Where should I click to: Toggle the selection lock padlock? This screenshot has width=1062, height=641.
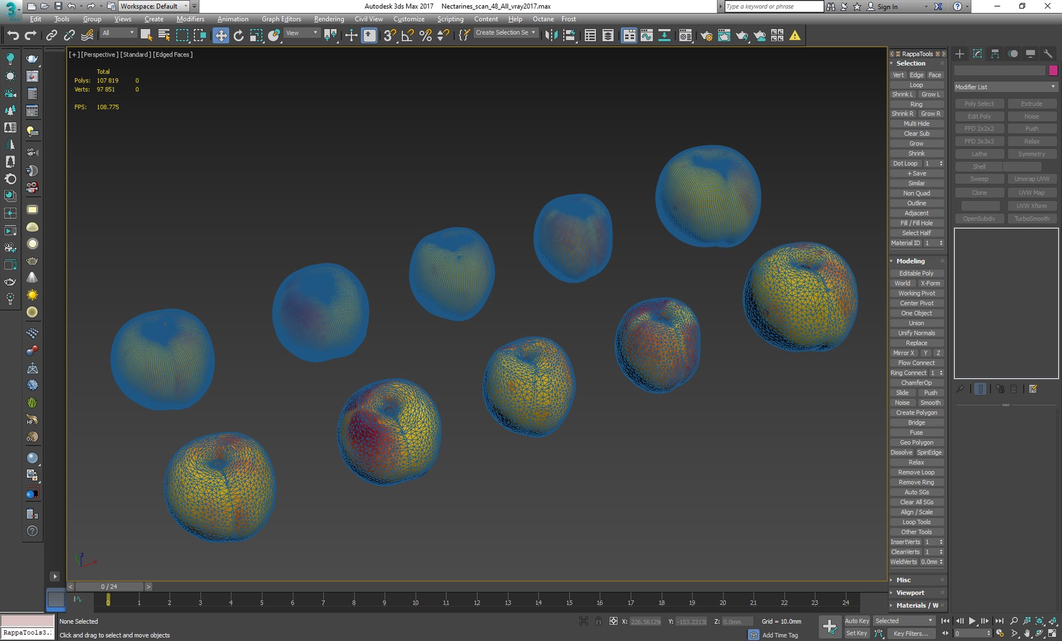[x=599, y=621]
